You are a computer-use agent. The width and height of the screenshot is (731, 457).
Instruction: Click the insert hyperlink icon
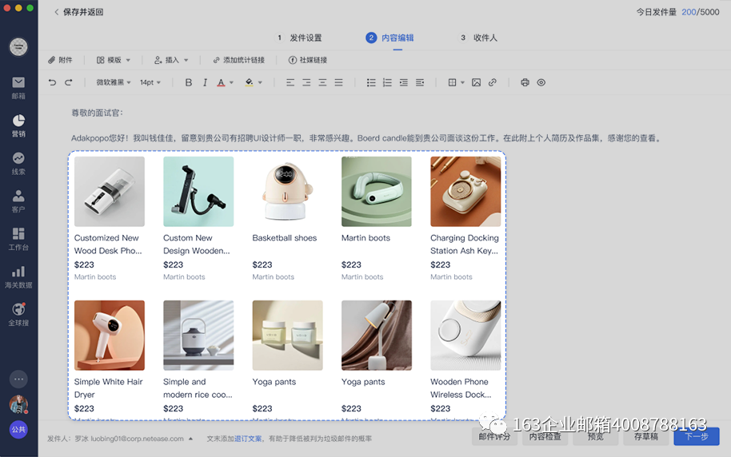coord(493,82)
